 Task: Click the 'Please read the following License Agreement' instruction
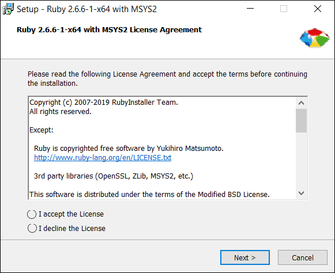coord(167,78)
